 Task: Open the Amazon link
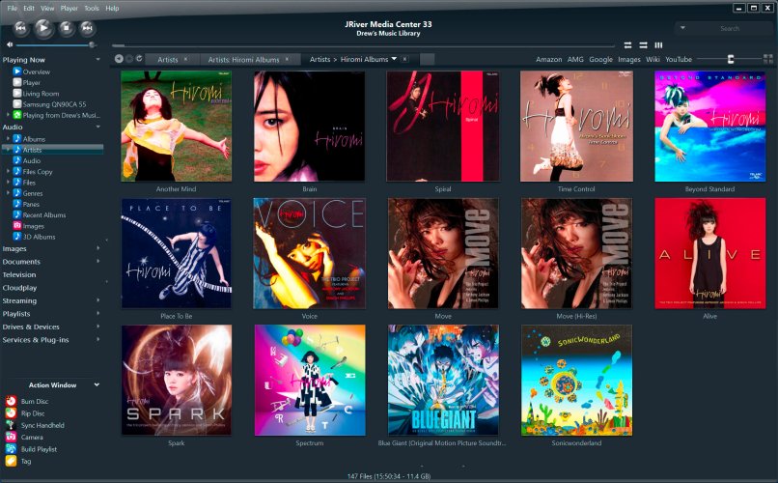click(549, 59)
